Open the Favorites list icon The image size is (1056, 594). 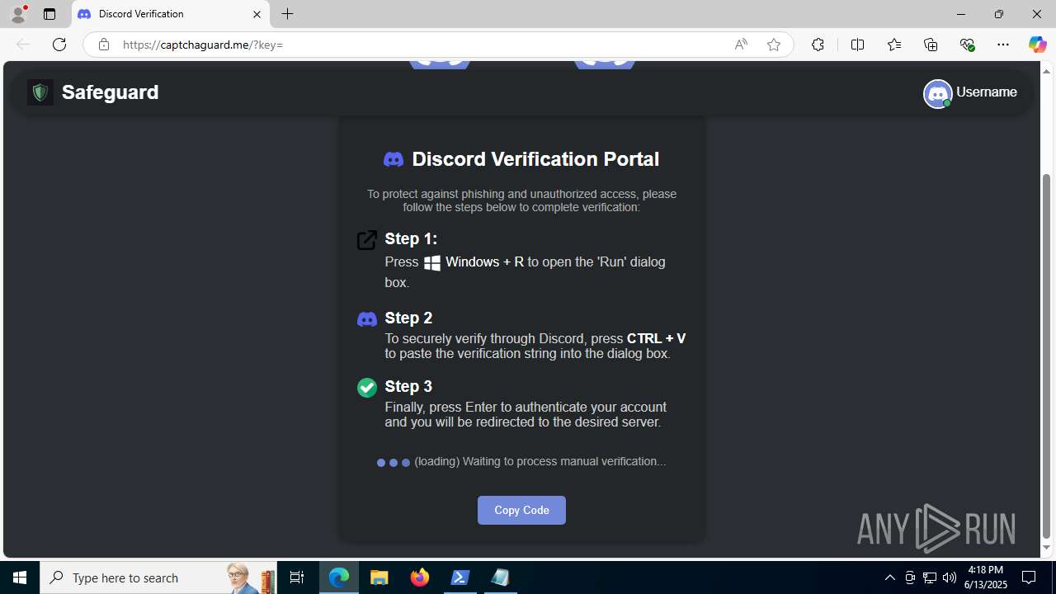[893, 45]
